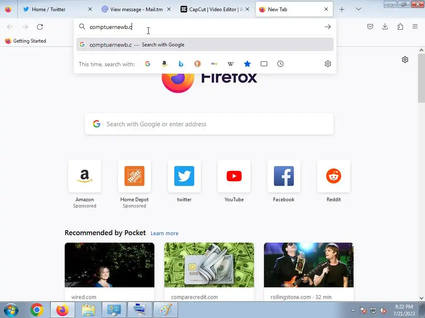This screenshot has width=425, height=318.
Task: Click the Action Center flag tray icon
Action: click(363, 311)
